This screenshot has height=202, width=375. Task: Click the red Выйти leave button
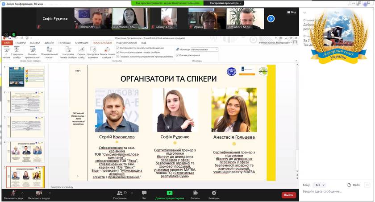pos(289,195)
